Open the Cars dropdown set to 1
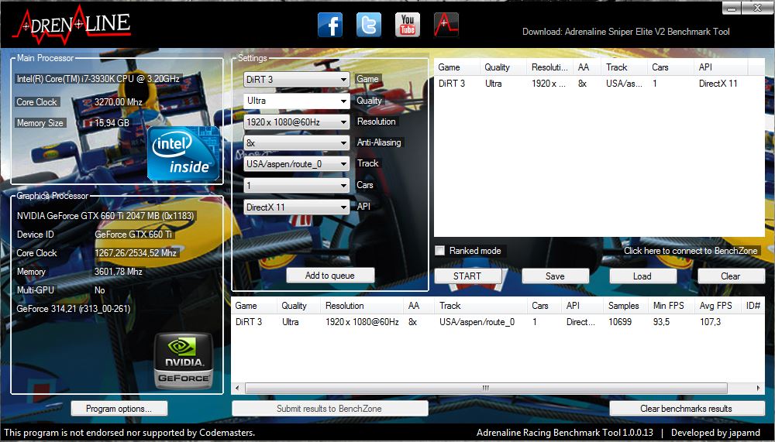The height and width of the screenshot is (442, 775). [297, 186]
